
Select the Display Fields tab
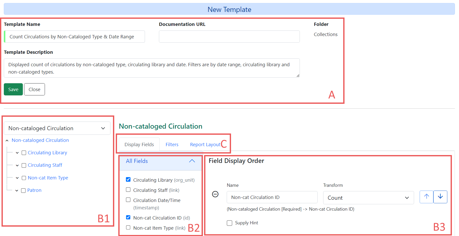click(139, 144)
